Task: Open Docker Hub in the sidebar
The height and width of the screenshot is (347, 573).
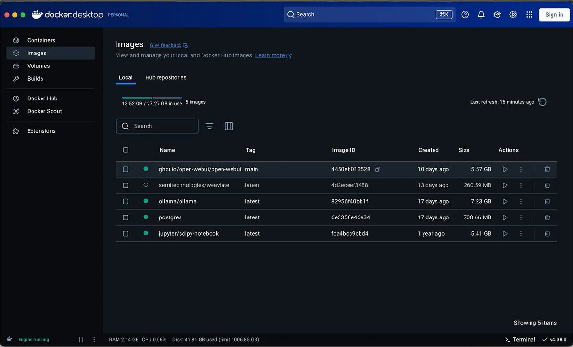Action: point(51,98)
